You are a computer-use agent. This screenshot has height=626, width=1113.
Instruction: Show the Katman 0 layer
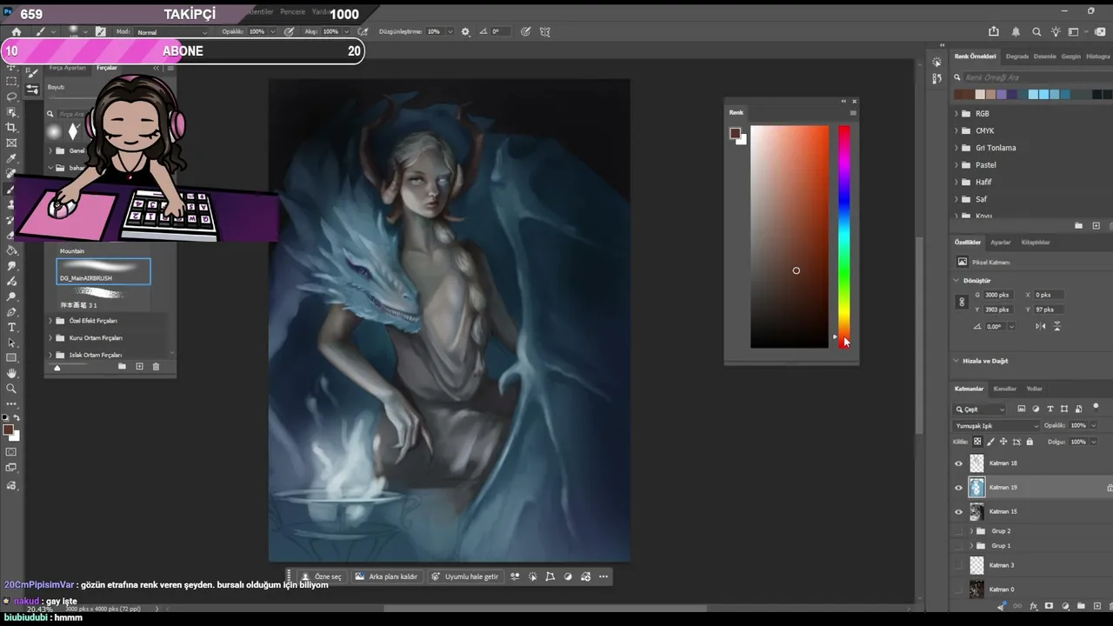click(x=959, y=589)
